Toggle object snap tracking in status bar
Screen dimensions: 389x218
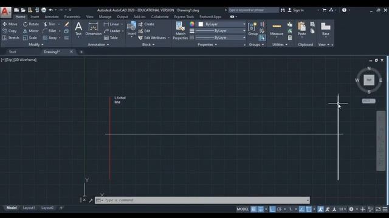pos(301,209)
